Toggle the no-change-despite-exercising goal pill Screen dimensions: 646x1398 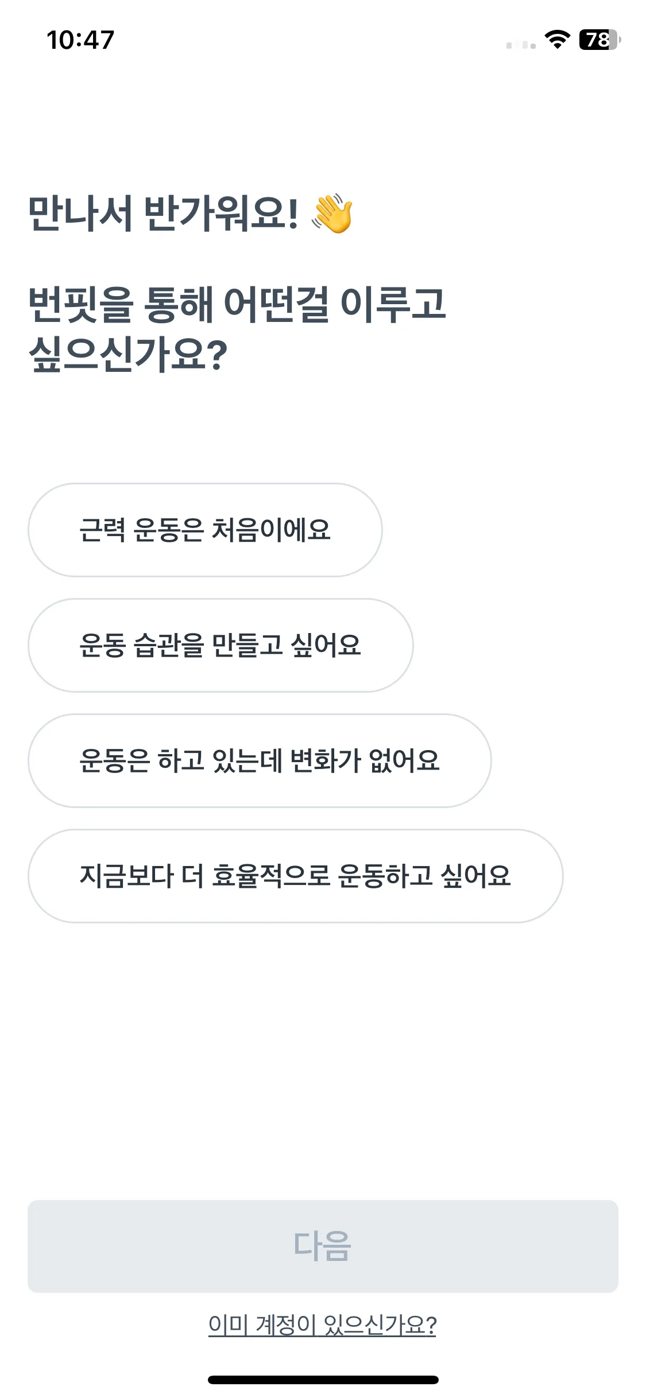tap(260, 760)
